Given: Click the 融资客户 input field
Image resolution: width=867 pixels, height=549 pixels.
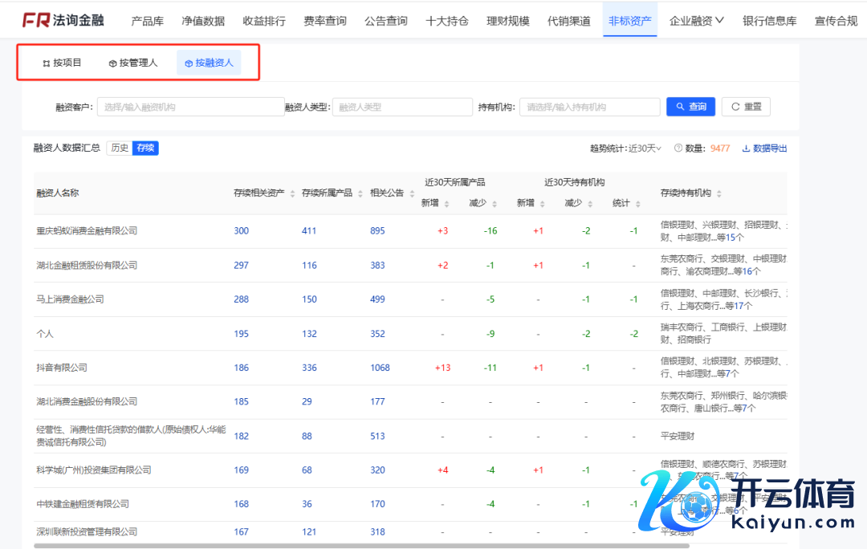Looking at the screenshot, I should click(190, 107).
